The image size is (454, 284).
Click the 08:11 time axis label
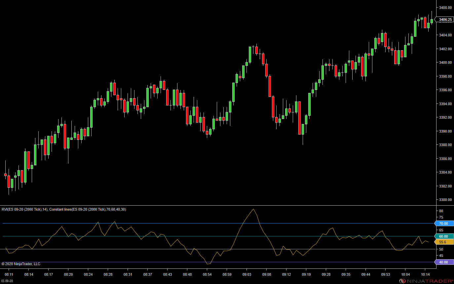pyautogui.click(x=9, y=275)
